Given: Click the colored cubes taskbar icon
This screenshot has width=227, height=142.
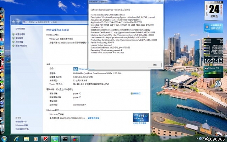Looking at the screenshot, I should coord(75,139).
